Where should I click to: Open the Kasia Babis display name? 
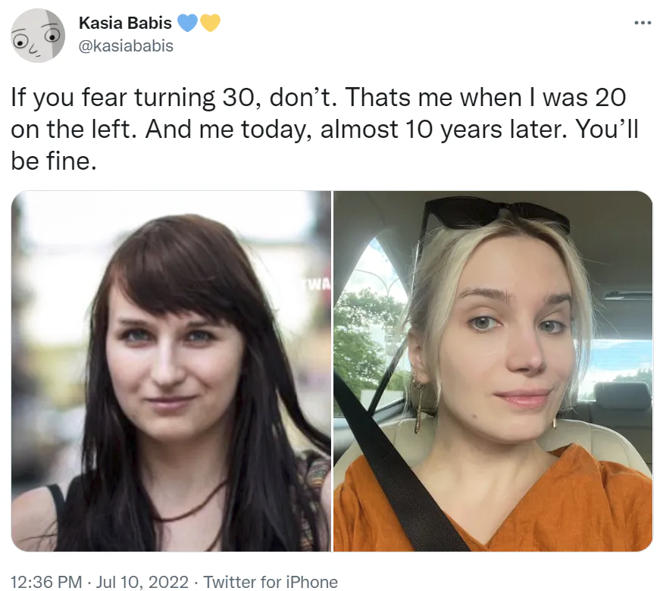[125, 23]
